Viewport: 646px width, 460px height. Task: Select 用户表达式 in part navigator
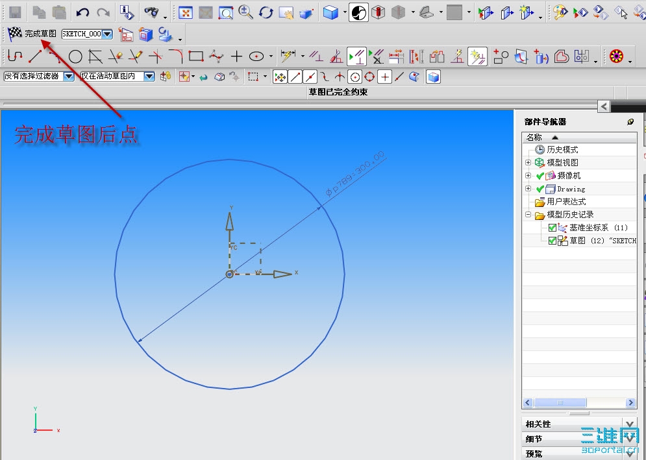click(566, 202)
